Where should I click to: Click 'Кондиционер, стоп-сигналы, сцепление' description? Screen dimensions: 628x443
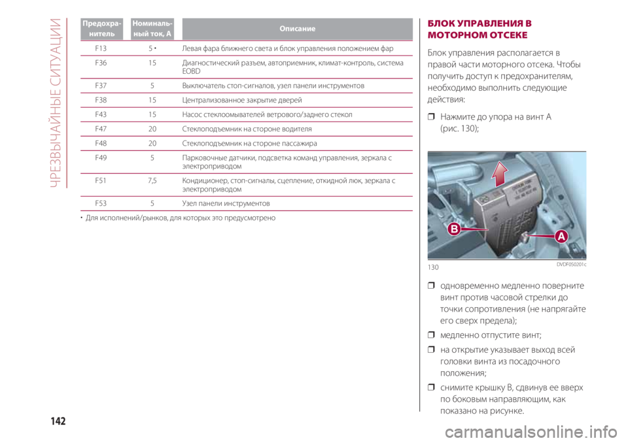(288, 184)
